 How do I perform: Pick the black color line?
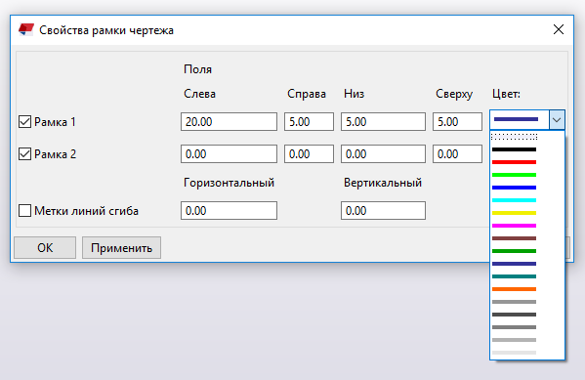click(514, 149)
